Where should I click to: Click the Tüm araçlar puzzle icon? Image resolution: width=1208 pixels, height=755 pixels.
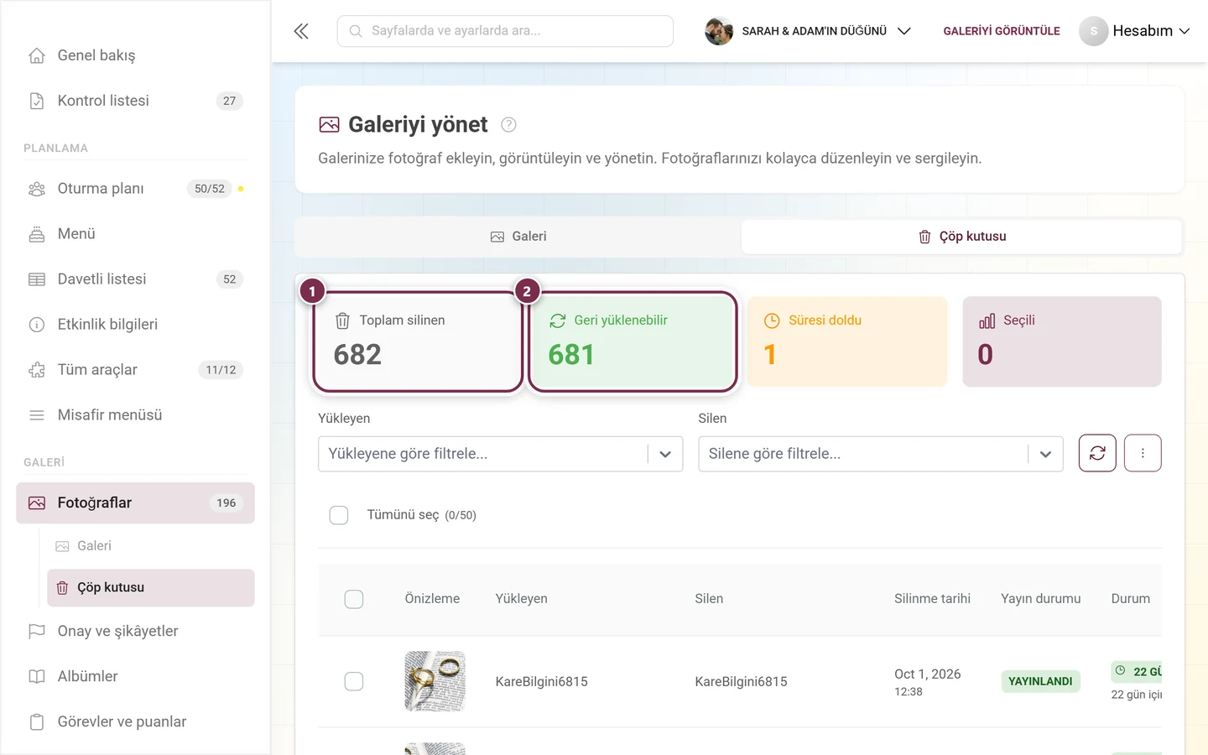[x=37, y=370]
